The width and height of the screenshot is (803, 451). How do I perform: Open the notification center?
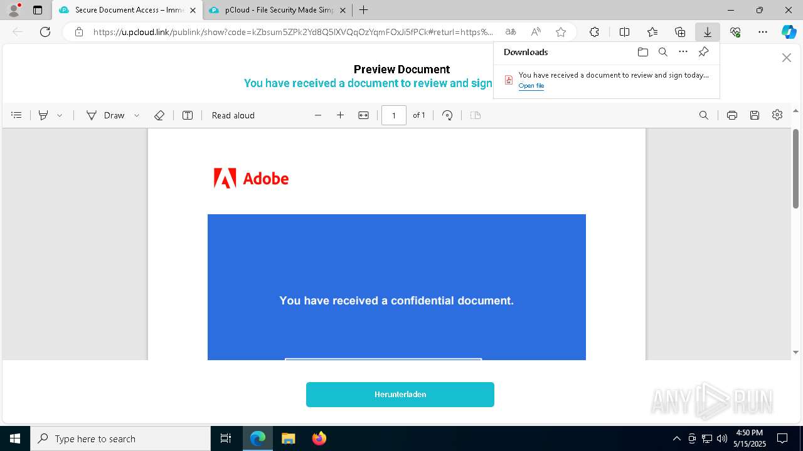(782, 438)
